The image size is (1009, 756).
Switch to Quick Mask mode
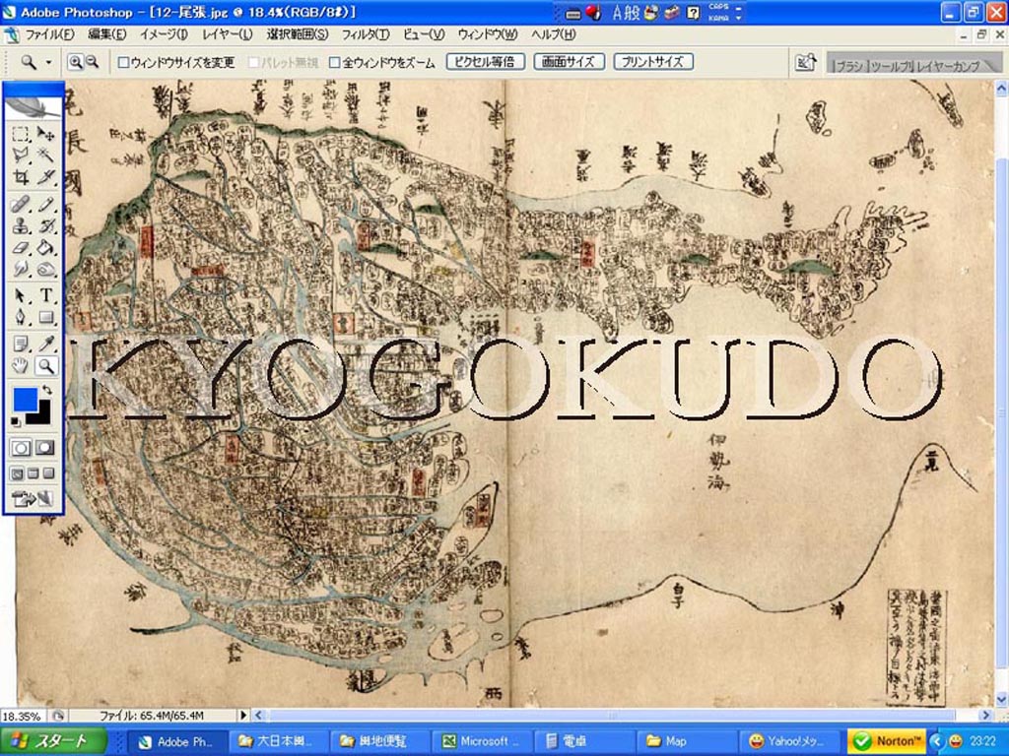click(44, 448)
